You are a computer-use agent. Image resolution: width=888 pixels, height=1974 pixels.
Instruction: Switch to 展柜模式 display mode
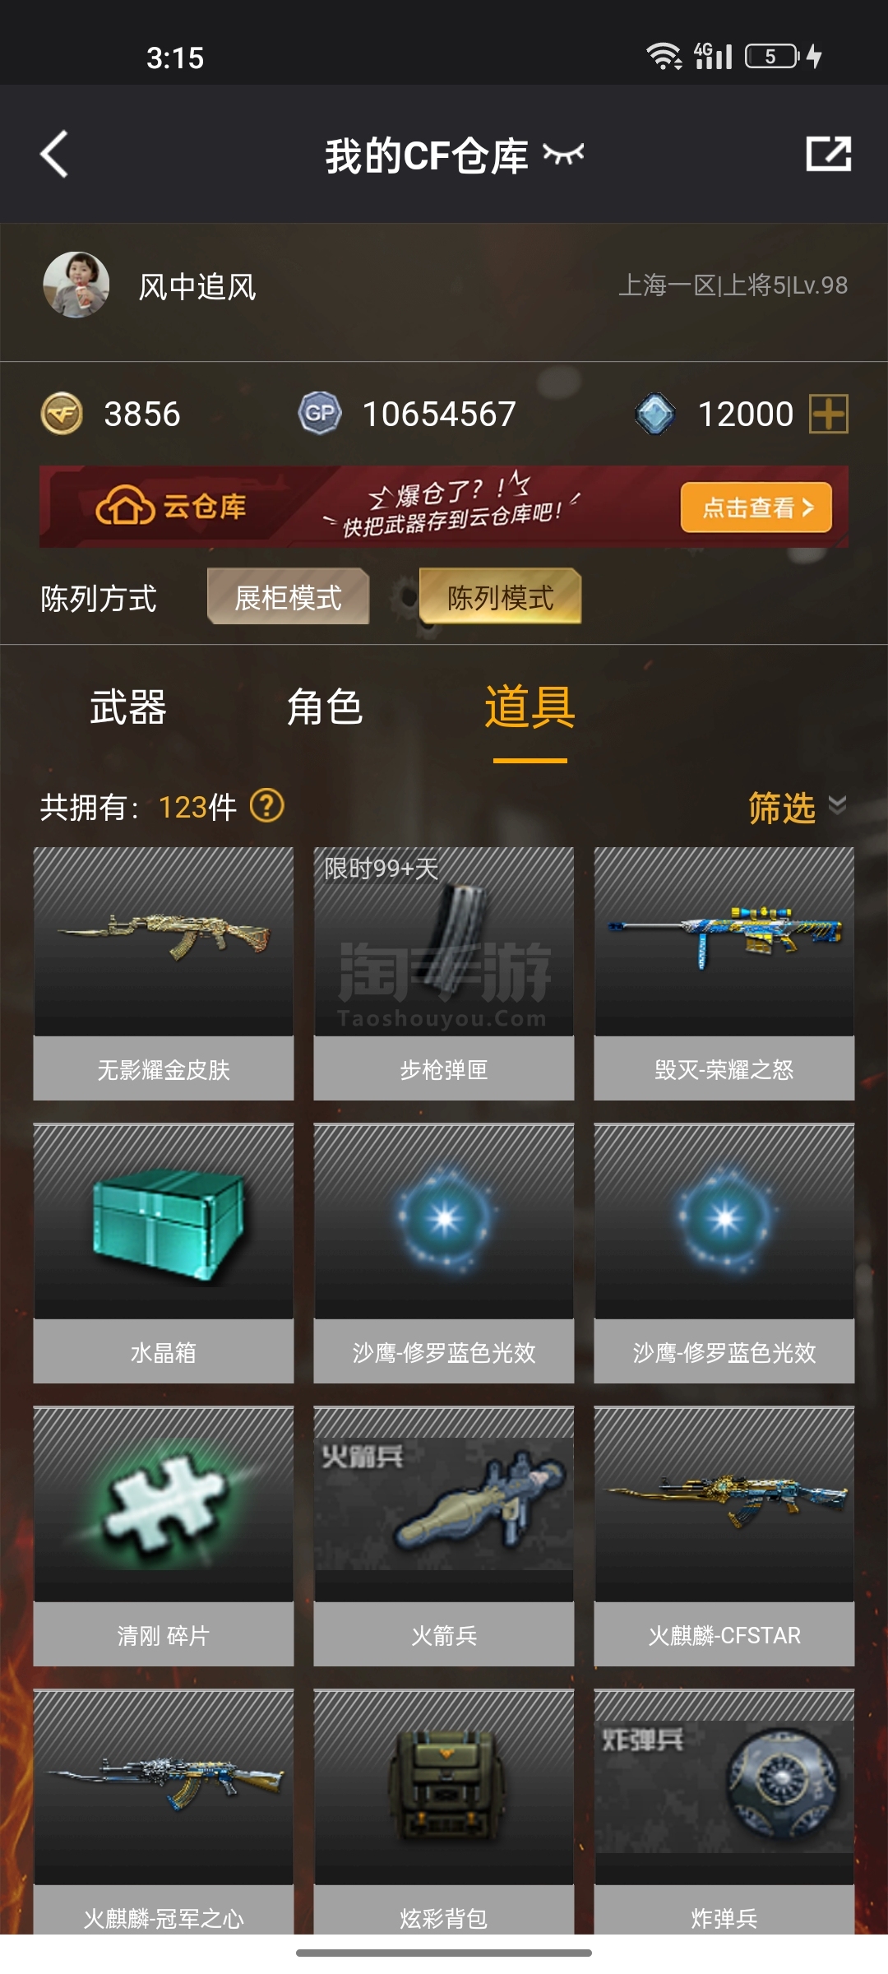point(289,597)
